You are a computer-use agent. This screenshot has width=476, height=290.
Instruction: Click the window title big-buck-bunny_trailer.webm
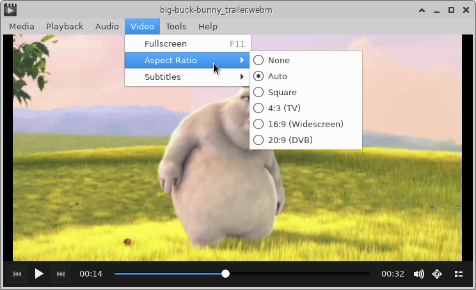click(216, 10)
